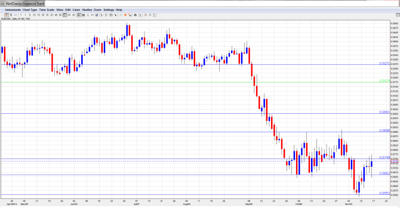Toggle the Daily time scale button
The height and width of the screenshot is (224, 400).
tap(65, 15)
